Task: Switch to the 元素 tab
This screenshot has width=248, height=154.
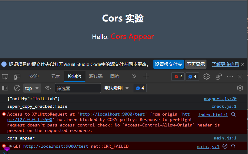Action: coord(55,77)
